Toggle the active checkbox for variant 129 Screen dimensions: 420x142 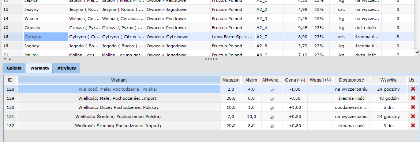(271, 99)
